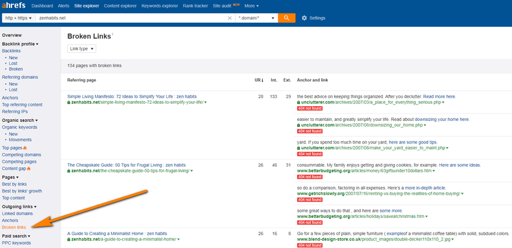512x248 pixels.
Task: Open the Link type filter dropdown
Action: [x=81, y=49]
